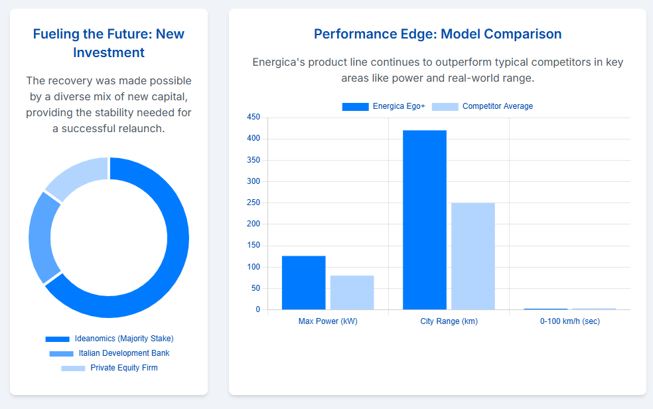Click the "Fueling the Future: New Investment" title
Screen dimensions: 653x409
pos(109,43)
